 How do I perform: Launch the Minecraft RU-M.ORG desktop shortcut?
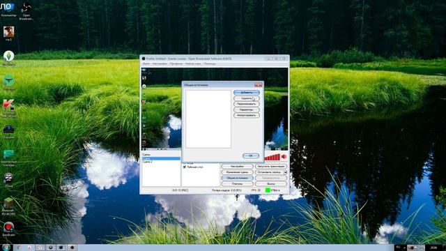click(8, 206)
